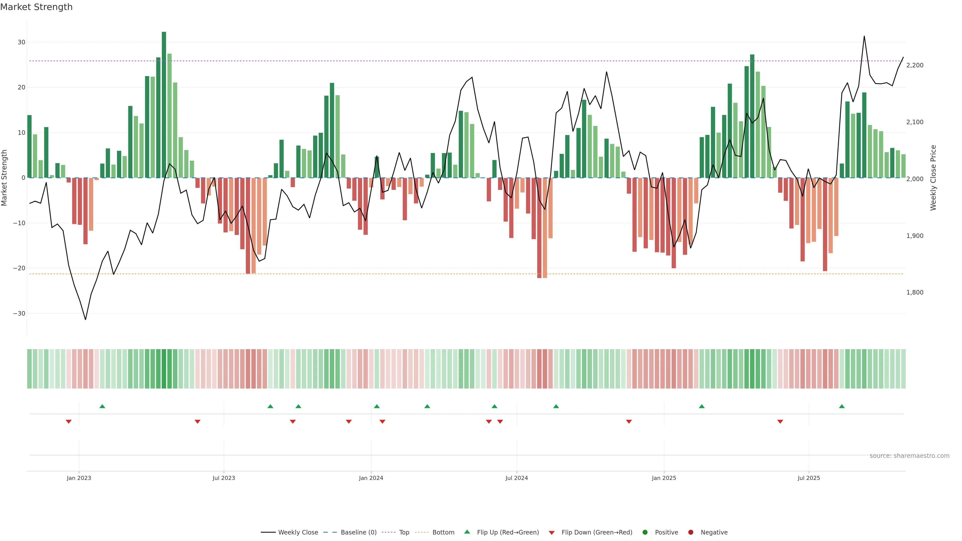Click last red flip-down marker before Jul 2025

click(780, 422)
